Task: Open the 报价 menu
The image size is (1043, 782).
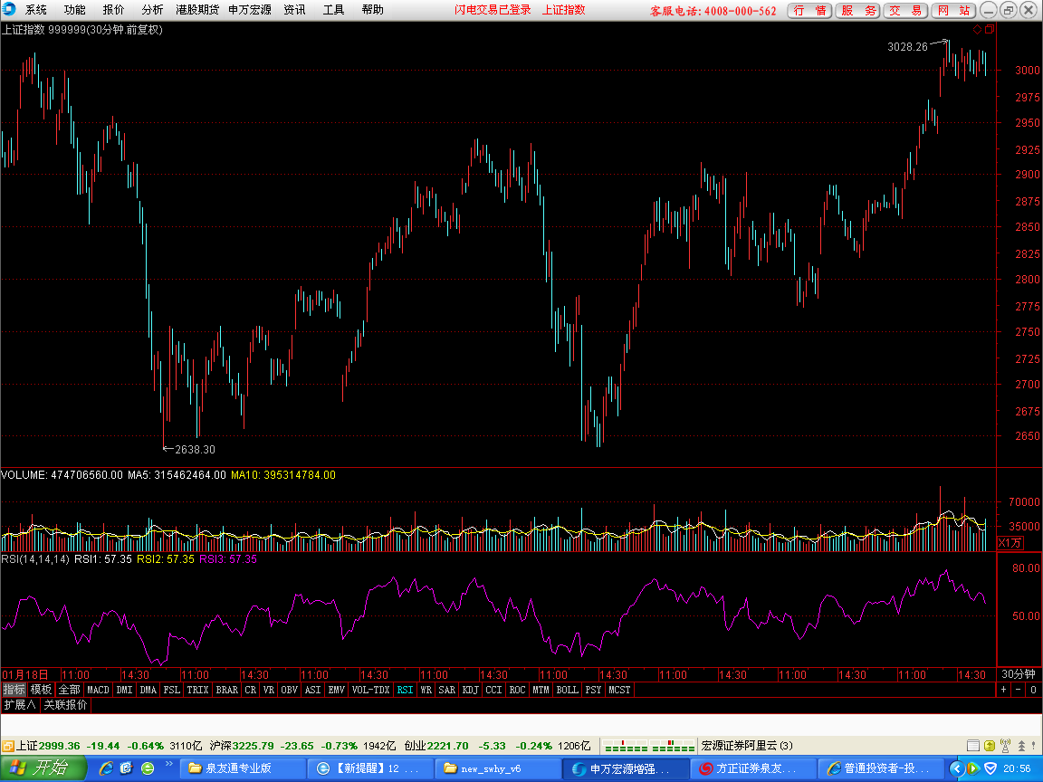Action: pos(113,10)
